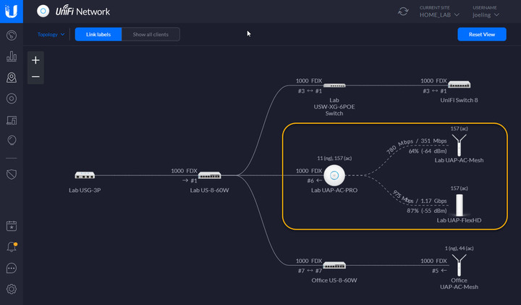Toggle the Link labels option

[x=98, y=34]
